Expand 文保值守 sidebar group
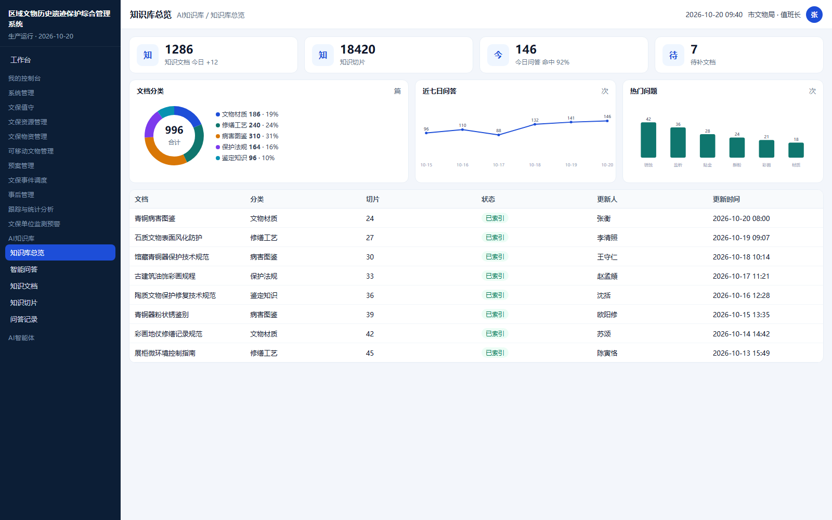 [x=21, y=108]
